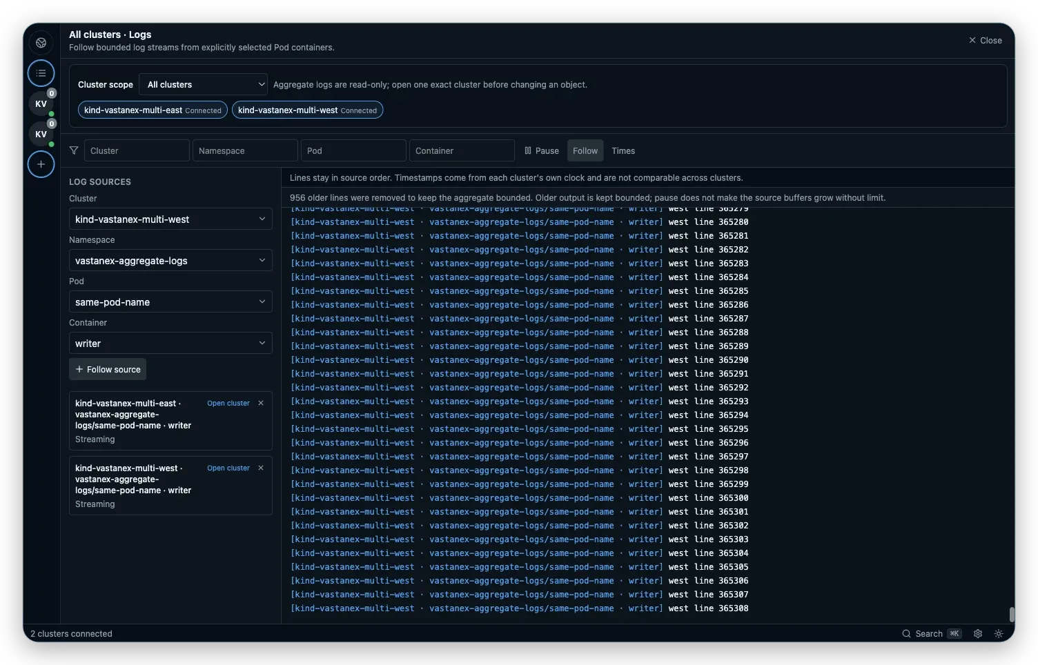
Task: Pause the log stream
Action: [x=542, y=150]
